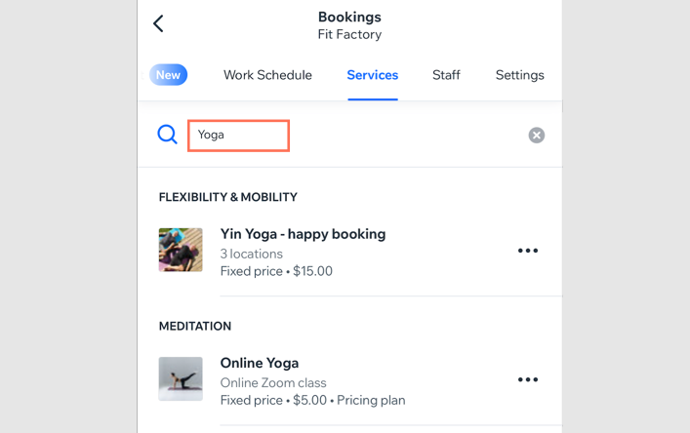Select the New badge tab
Viewport: 690px width, 433px height.
tap(168, 75)
